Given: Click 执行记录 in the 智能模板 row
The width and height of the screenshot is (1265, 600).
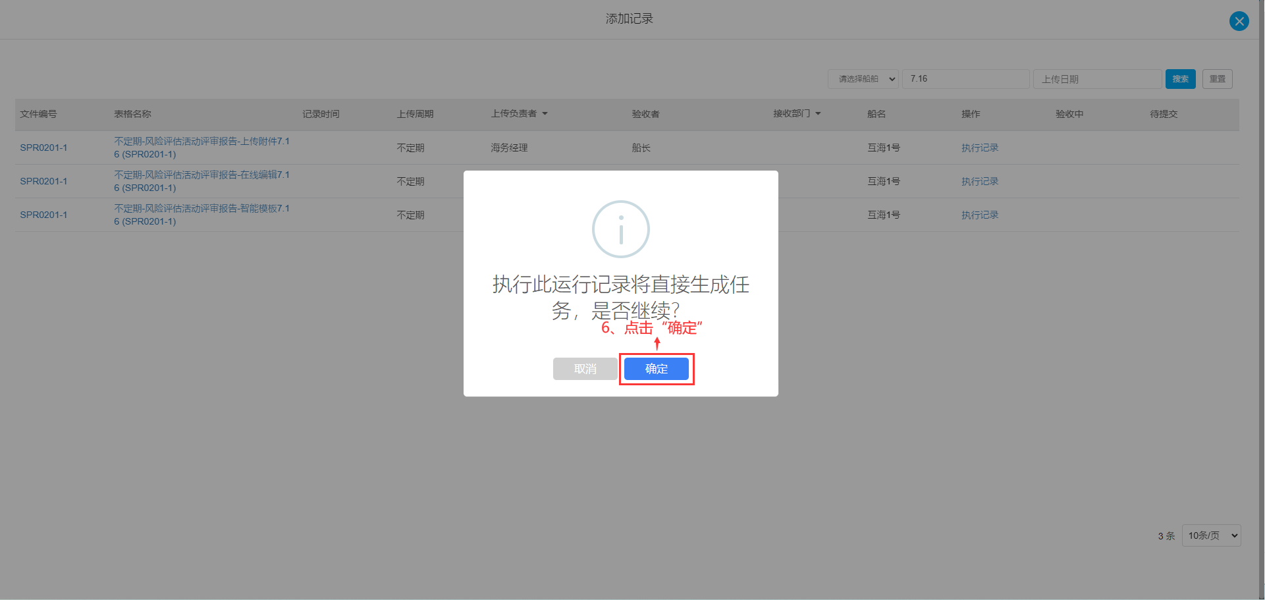Looking at the screenshot, I should click(980, 215).
